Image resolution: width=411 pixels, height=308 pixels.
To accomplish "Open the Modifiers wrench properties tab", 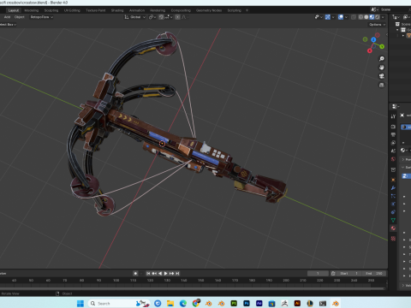I will coord(393,188).
